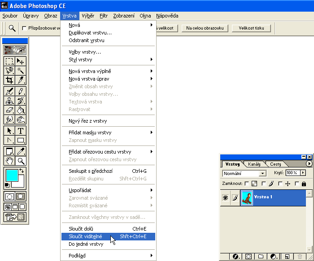Select the Zoom tool in toolbox

coord(21,161)
